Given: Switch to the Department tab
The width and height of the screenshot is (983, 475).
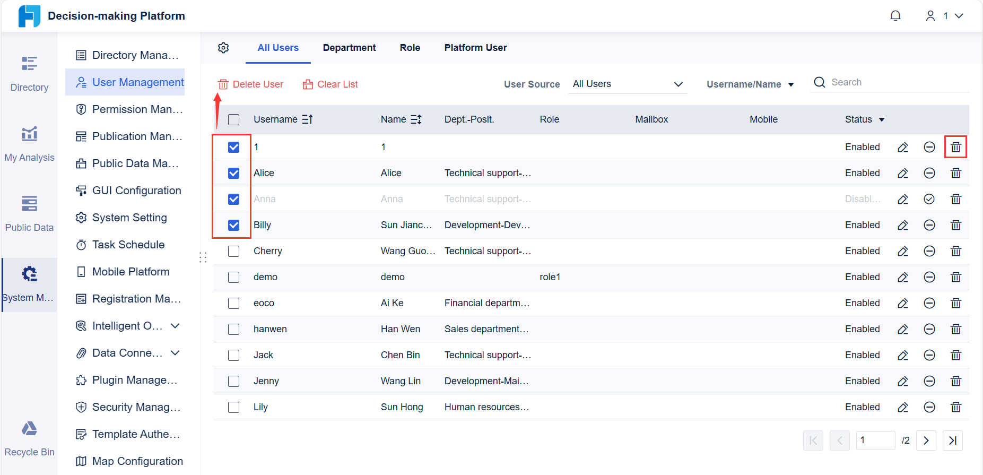Looking at the screenshot, I should tap(349, 48).
